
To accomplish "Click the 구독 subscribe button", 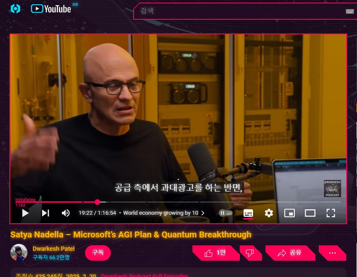I will (98, 253).
